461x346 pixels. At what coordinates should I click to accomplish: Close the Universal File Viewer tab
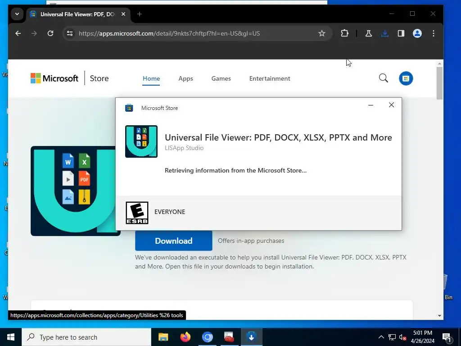123,14
